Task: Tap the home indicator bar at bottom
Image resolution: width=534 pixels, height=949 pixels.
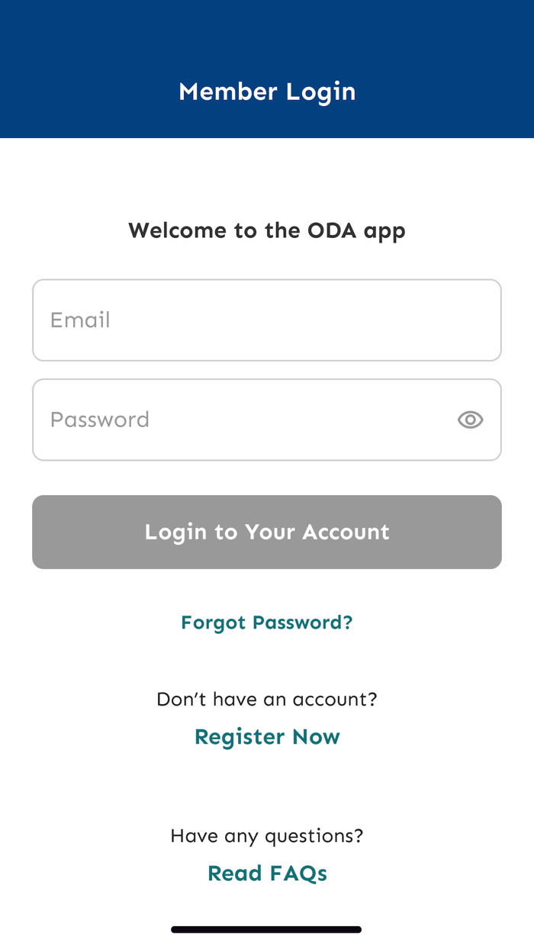Action: [x=267, y=928]
